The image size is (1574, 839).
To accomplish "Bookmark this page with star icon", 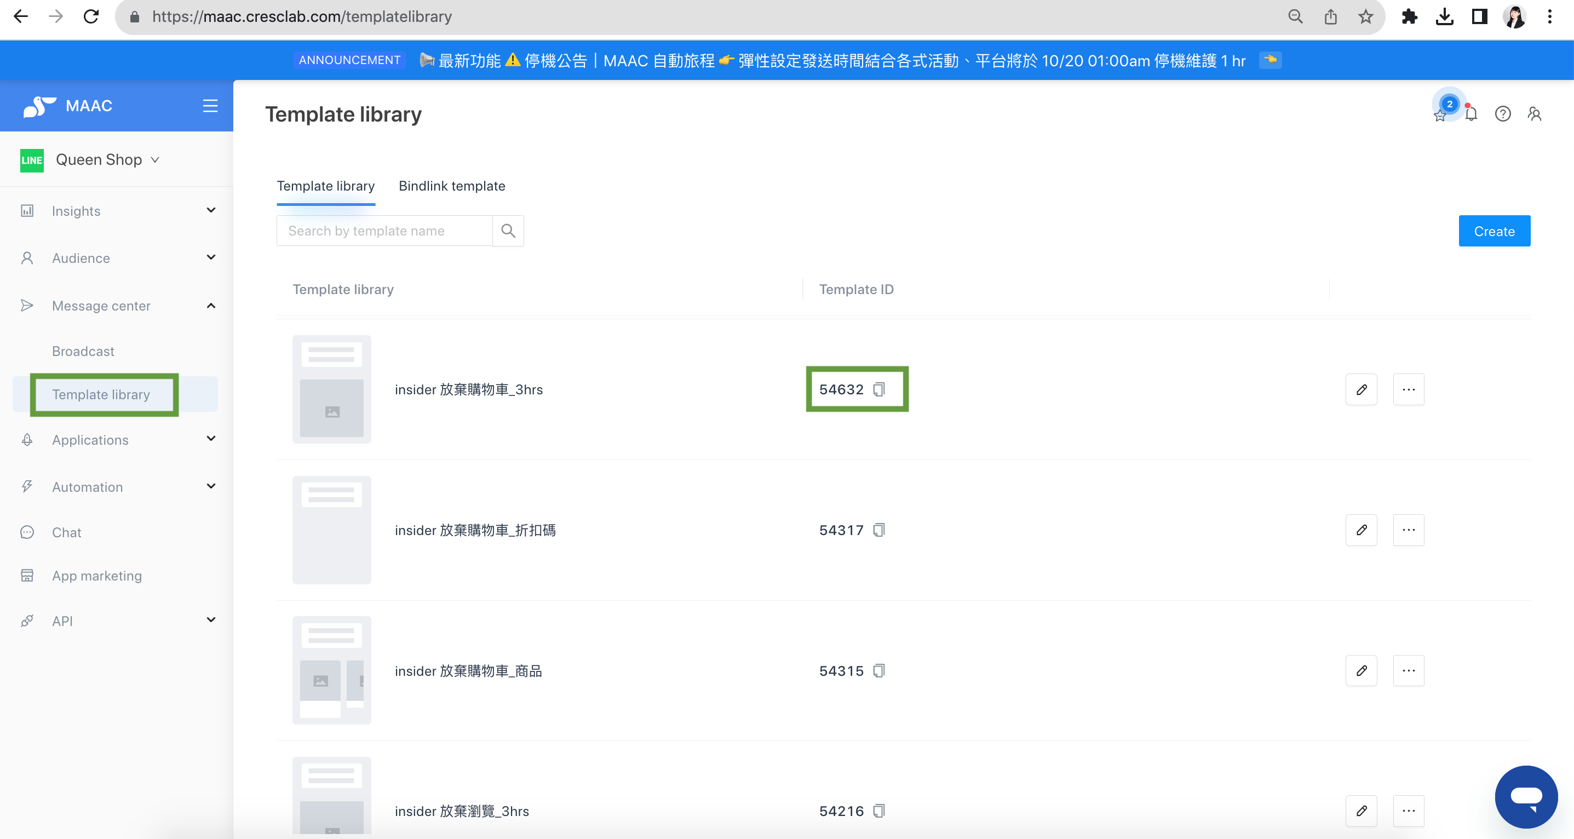I will point(1365,16).
